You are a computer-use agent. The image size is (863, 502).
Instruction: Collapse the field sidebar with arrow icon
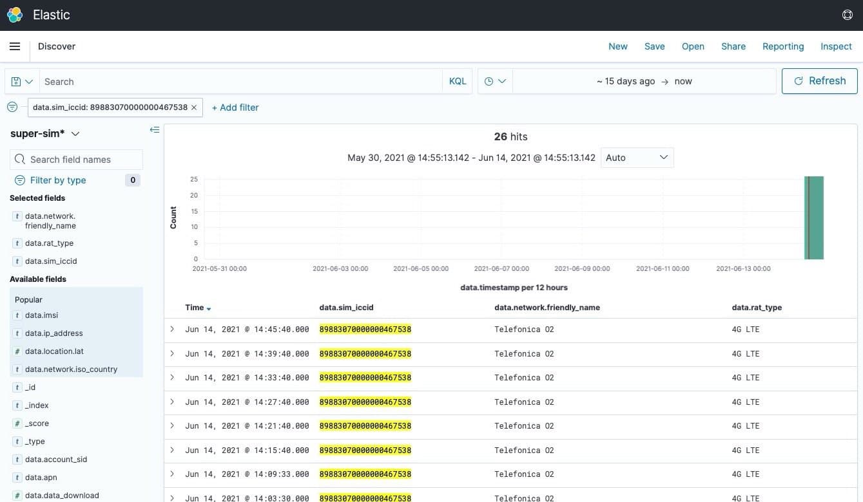point(155,130)
